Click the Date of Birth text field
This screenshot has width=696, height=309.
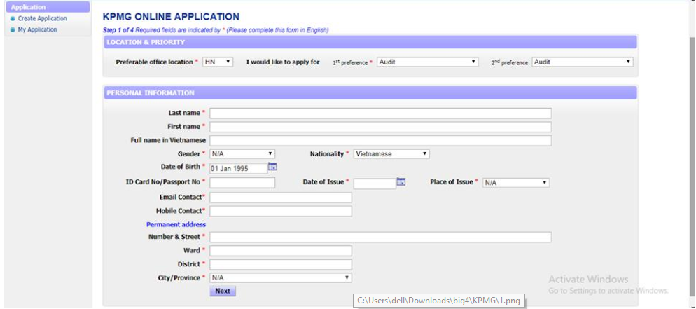pyautogui.click(x=238, y=168)
